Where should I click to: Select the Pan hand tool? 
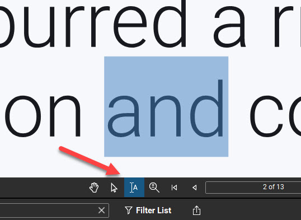tap(94, 188)
